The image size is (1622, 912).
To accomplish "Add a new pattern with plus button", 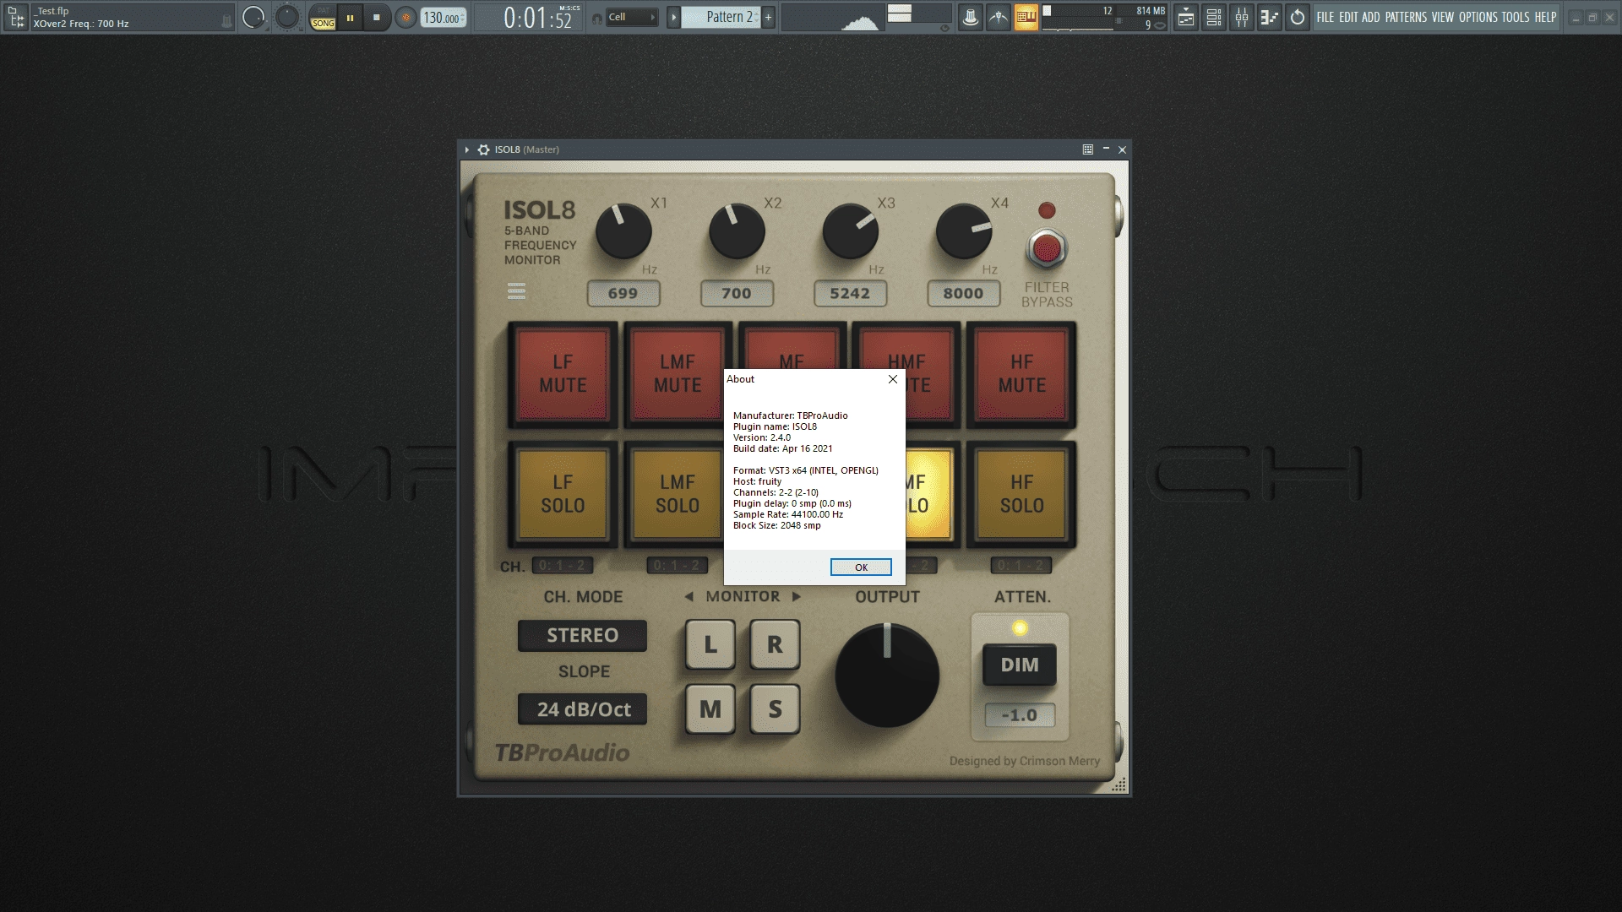I will 768,17.
